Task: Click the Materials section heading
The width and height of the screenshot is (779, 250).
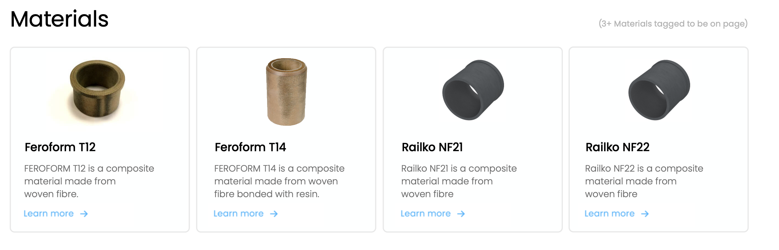Action: coord(59,19)
